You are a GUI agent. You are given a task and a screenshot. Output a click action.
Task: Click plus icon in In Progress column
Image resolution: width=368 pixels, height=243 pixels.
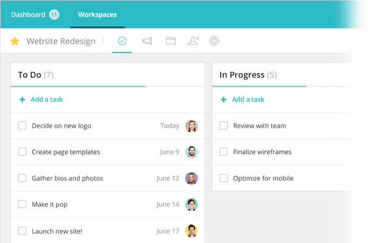[224, 99]
